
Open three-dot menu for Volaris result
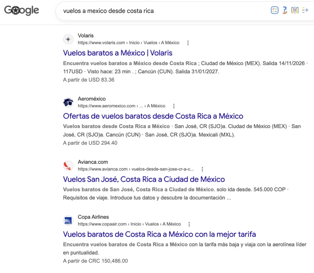click(188, 43)
